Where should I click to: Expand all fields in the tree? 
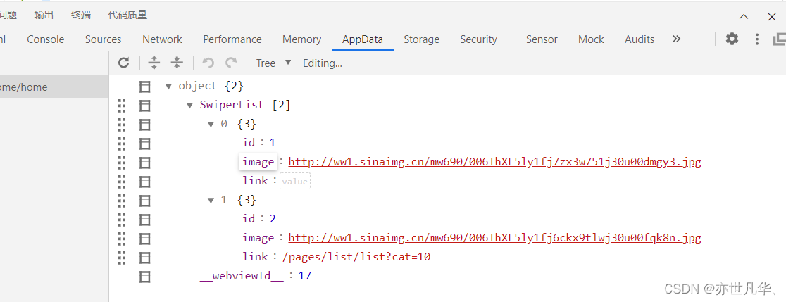(154, 63)
